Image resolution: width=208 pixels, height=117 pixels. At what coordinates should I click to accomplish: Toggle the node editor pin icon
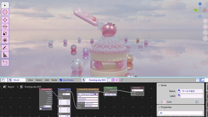coord(122,80)
